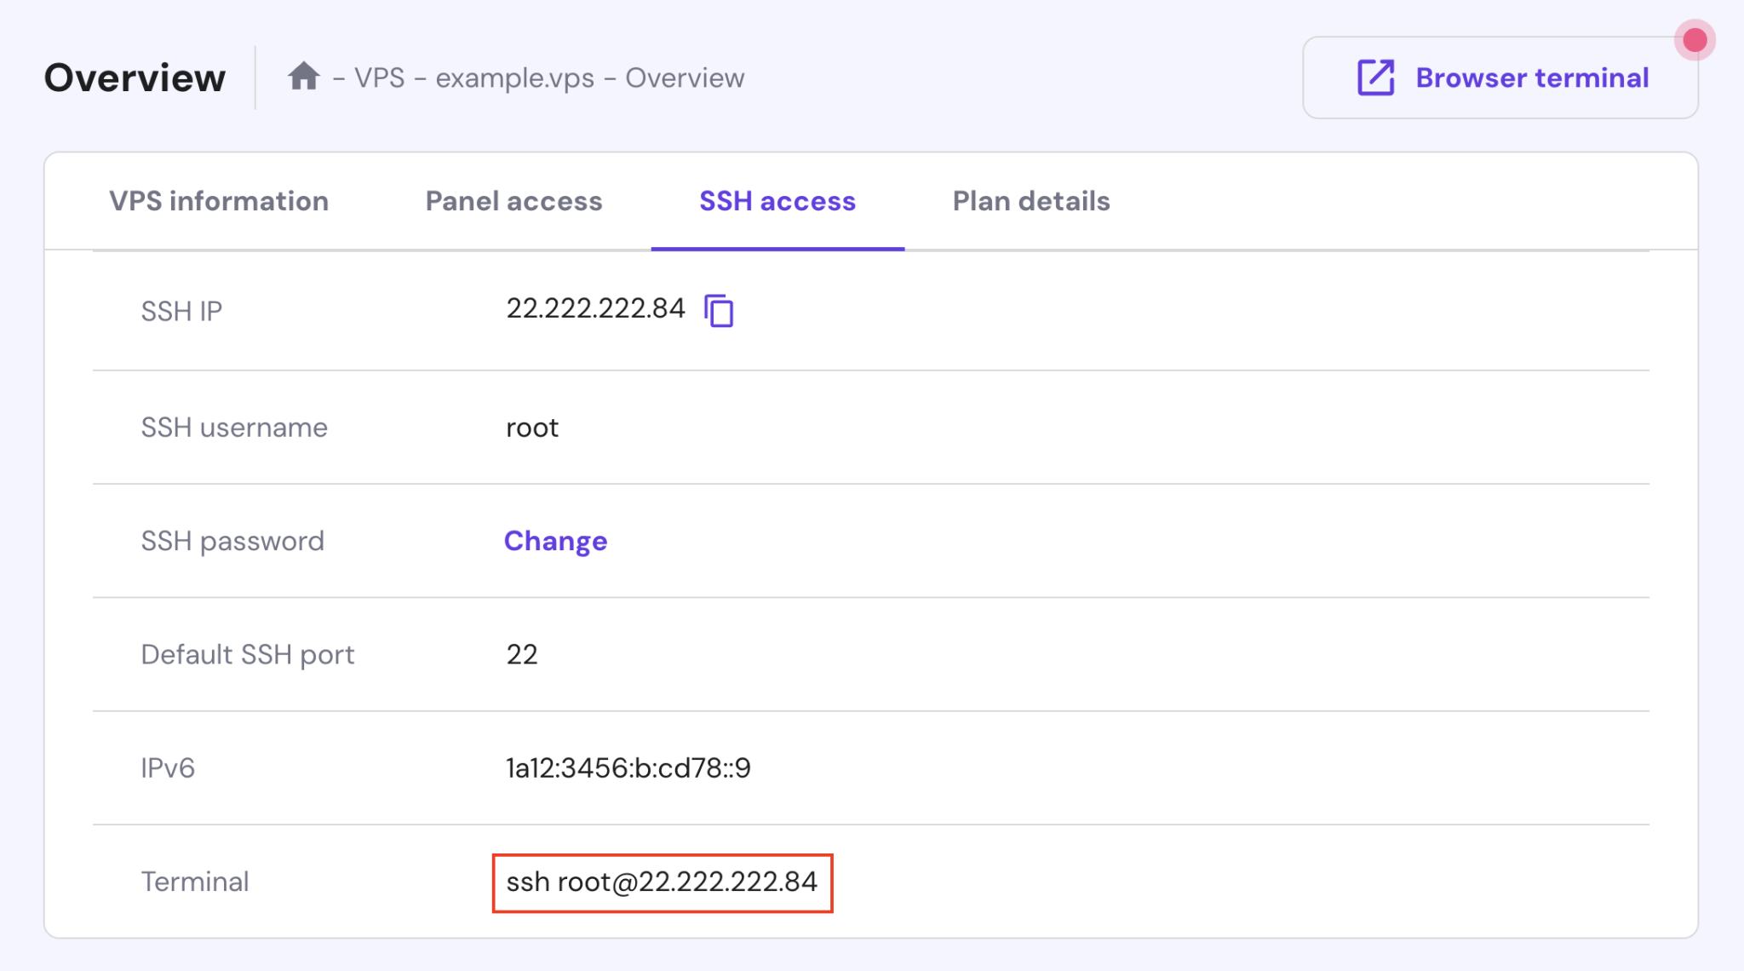The height and width of the screenshot is (971, 1744).
Task: Switch to VPS information tab
Action: [219, 201]
